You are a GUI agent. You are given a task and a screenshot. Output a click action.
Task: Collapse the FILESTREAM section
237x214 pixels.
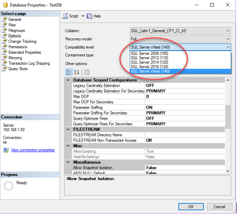[x=68, y=129]
